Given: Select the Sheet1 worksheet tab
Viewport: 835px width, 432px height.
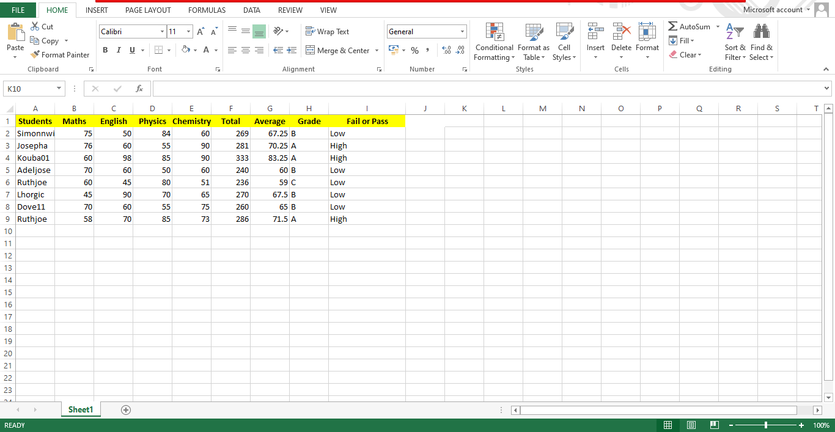Looking at the screenshot, I should tap(81, 410).
